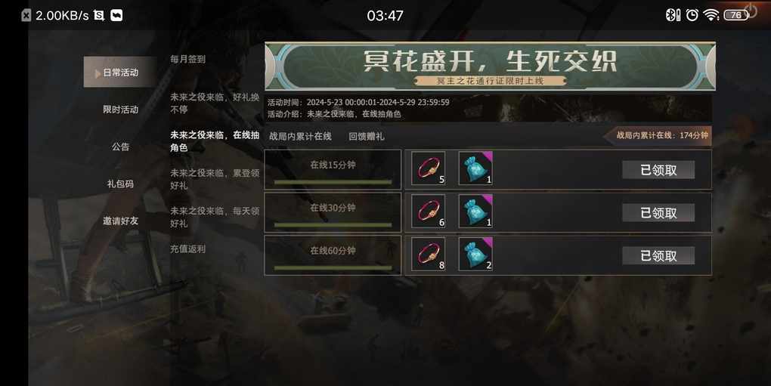Switch to 每月签到 activity
Image resolution: width=771 pixels, height=386 pixels.
tap(187, 59)
